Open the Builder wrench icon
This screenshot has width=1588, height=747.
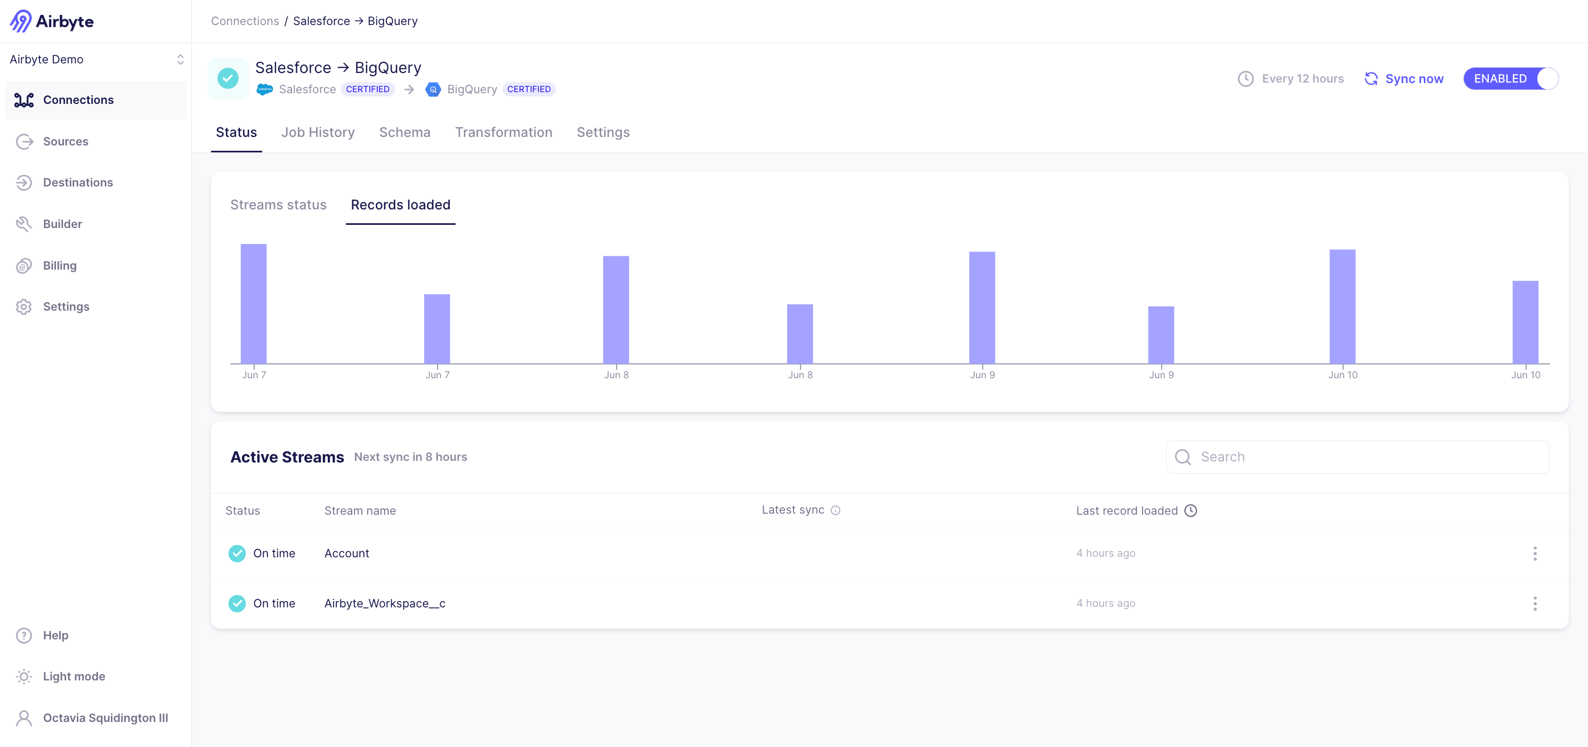(24, 224)
